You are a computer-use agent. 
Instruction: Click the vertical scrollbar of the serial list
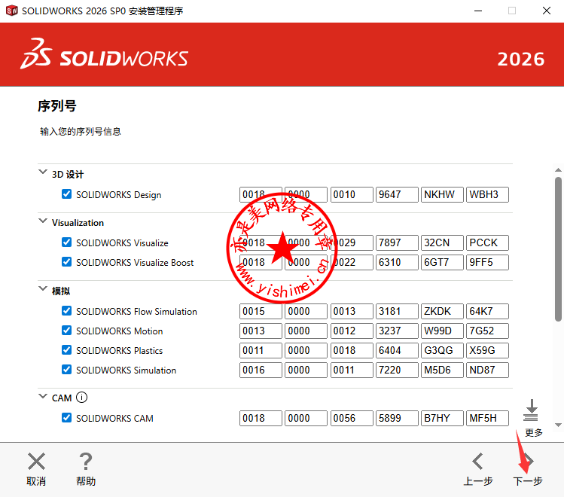tap(558, 248)
